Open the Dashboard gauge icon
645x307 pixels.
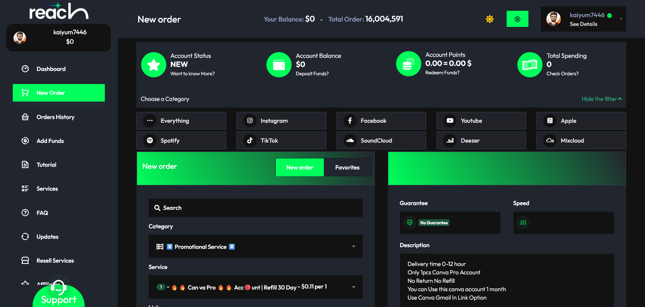click(x=25, y=69)
